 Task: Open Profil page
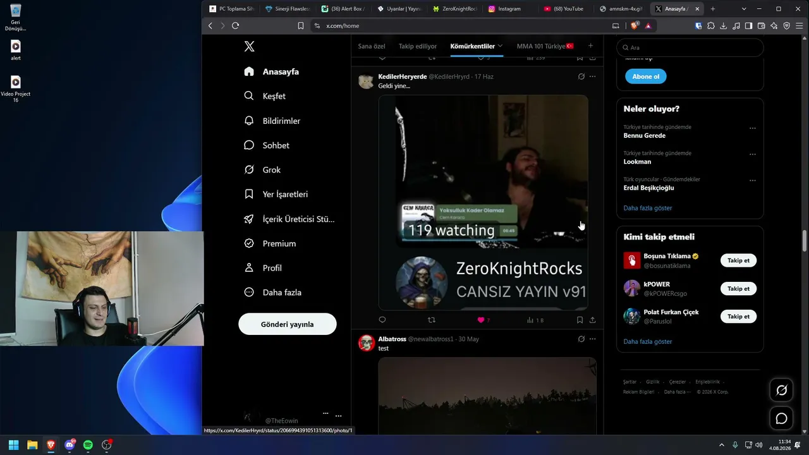[x=263, y=268]
